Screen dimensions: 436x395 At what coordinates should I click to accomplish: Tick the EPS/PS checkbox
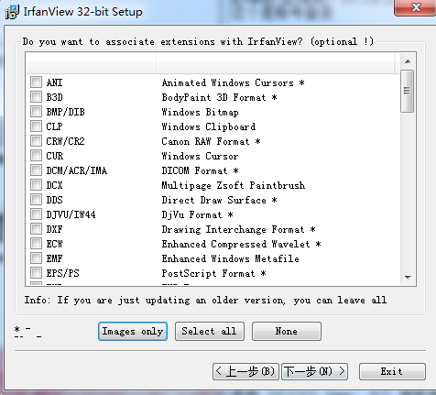[36, 273]
